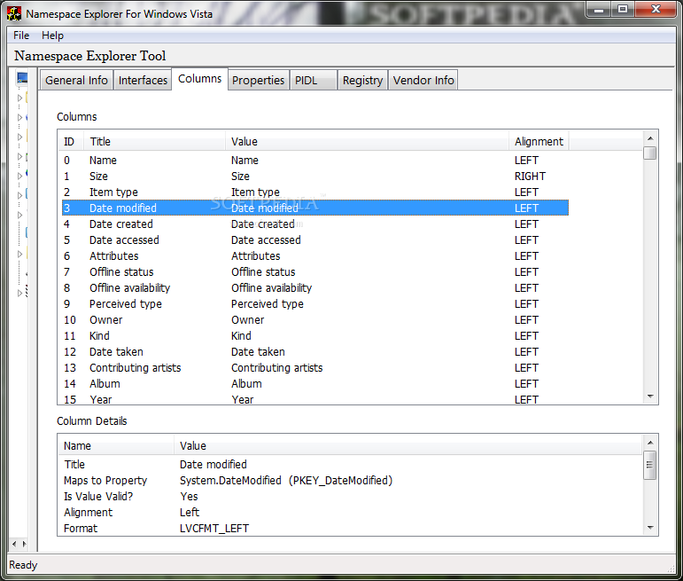The image size is (683, 581).
Task: Select 'Item type' in the Title column
Action: [113, 192]
